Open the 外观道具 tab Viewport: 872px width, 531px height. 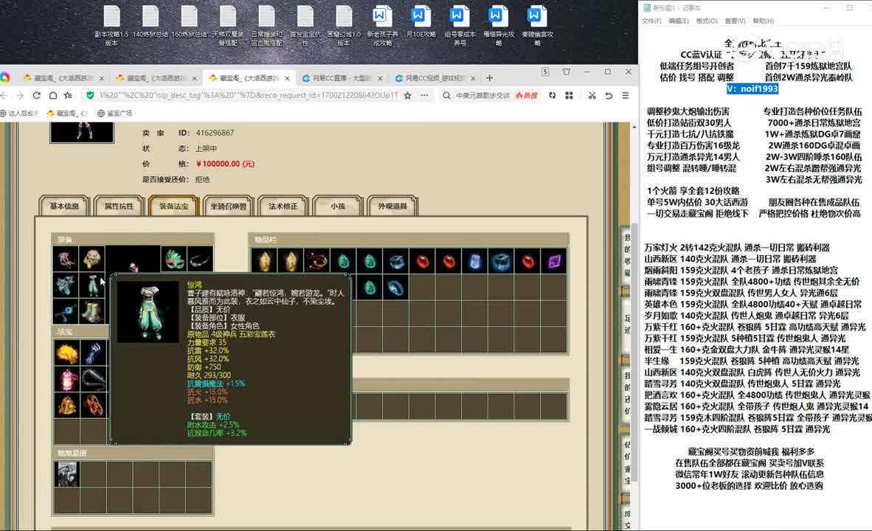pyautogui.click(x=392, y=206)
